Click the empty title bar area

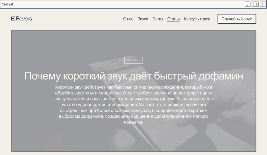click(x=128, y=4)
